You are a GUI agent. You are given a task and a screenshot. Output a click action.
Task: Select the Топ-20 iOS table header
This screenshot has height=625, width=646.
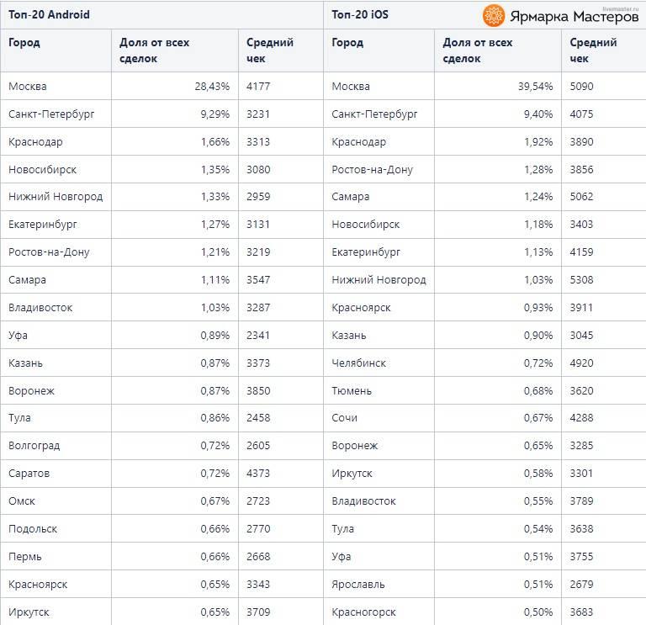click(360, 15)
